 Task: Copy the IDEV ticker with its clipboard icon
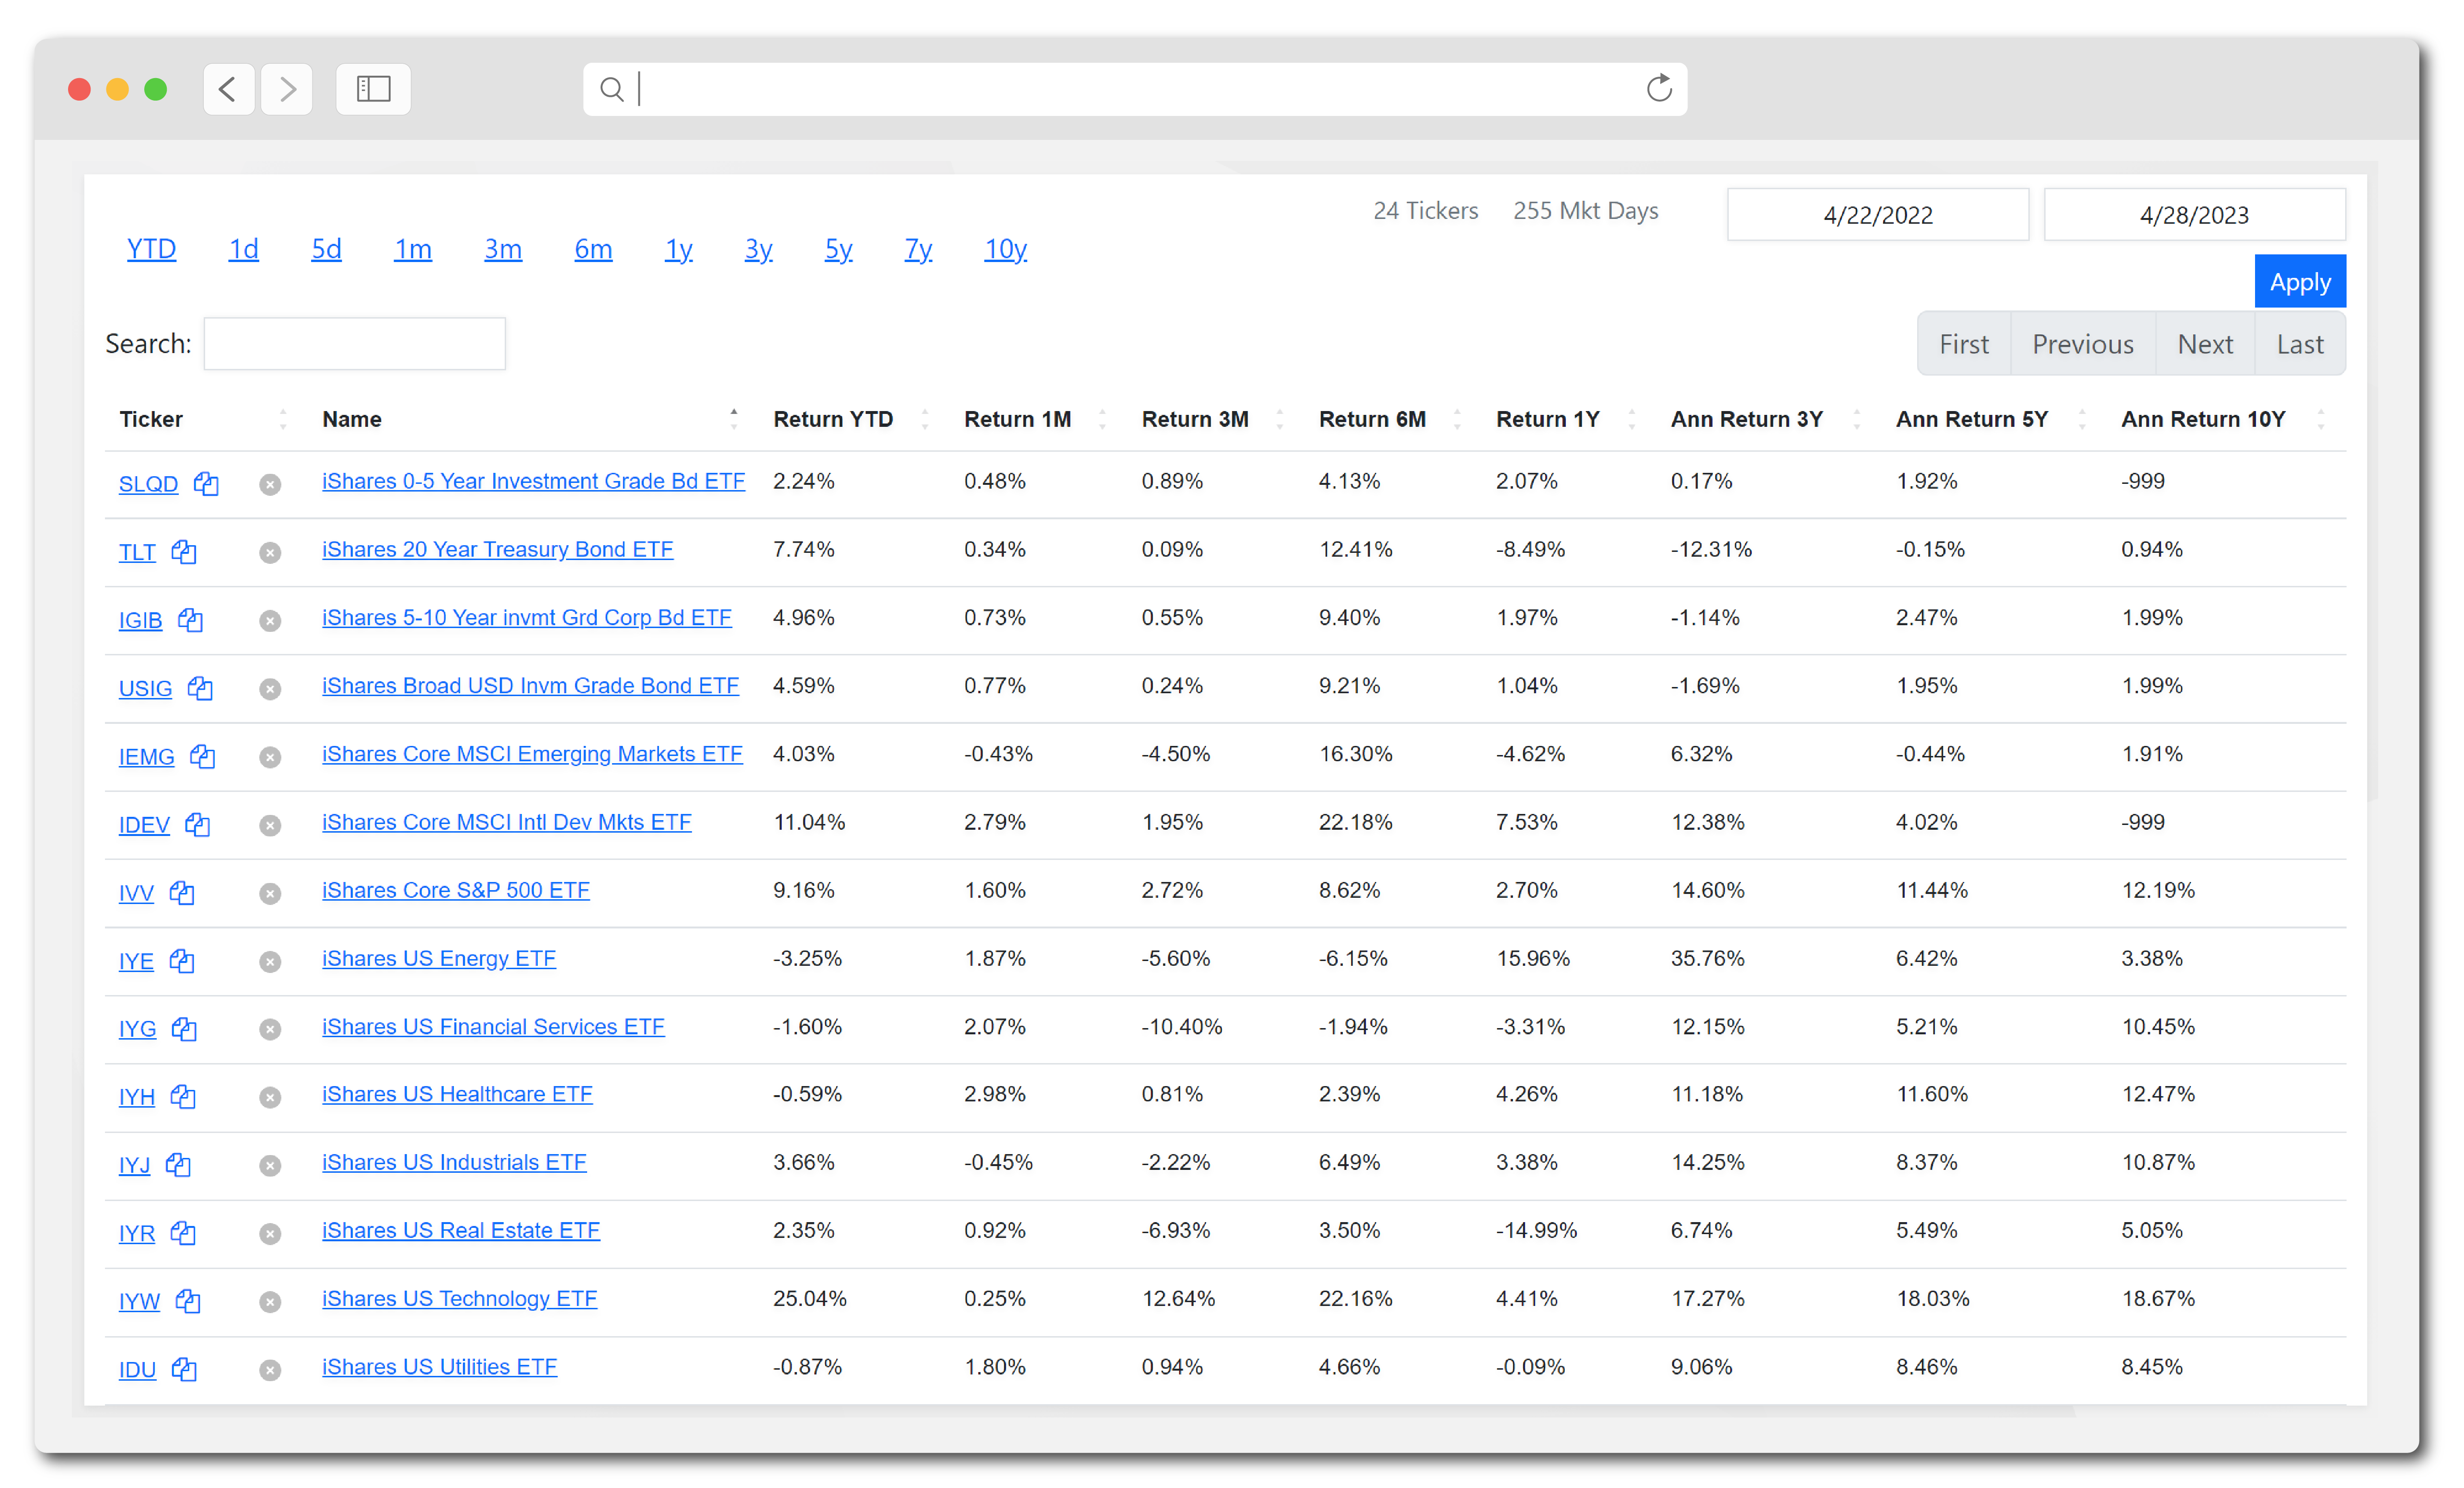click(197, 824)
